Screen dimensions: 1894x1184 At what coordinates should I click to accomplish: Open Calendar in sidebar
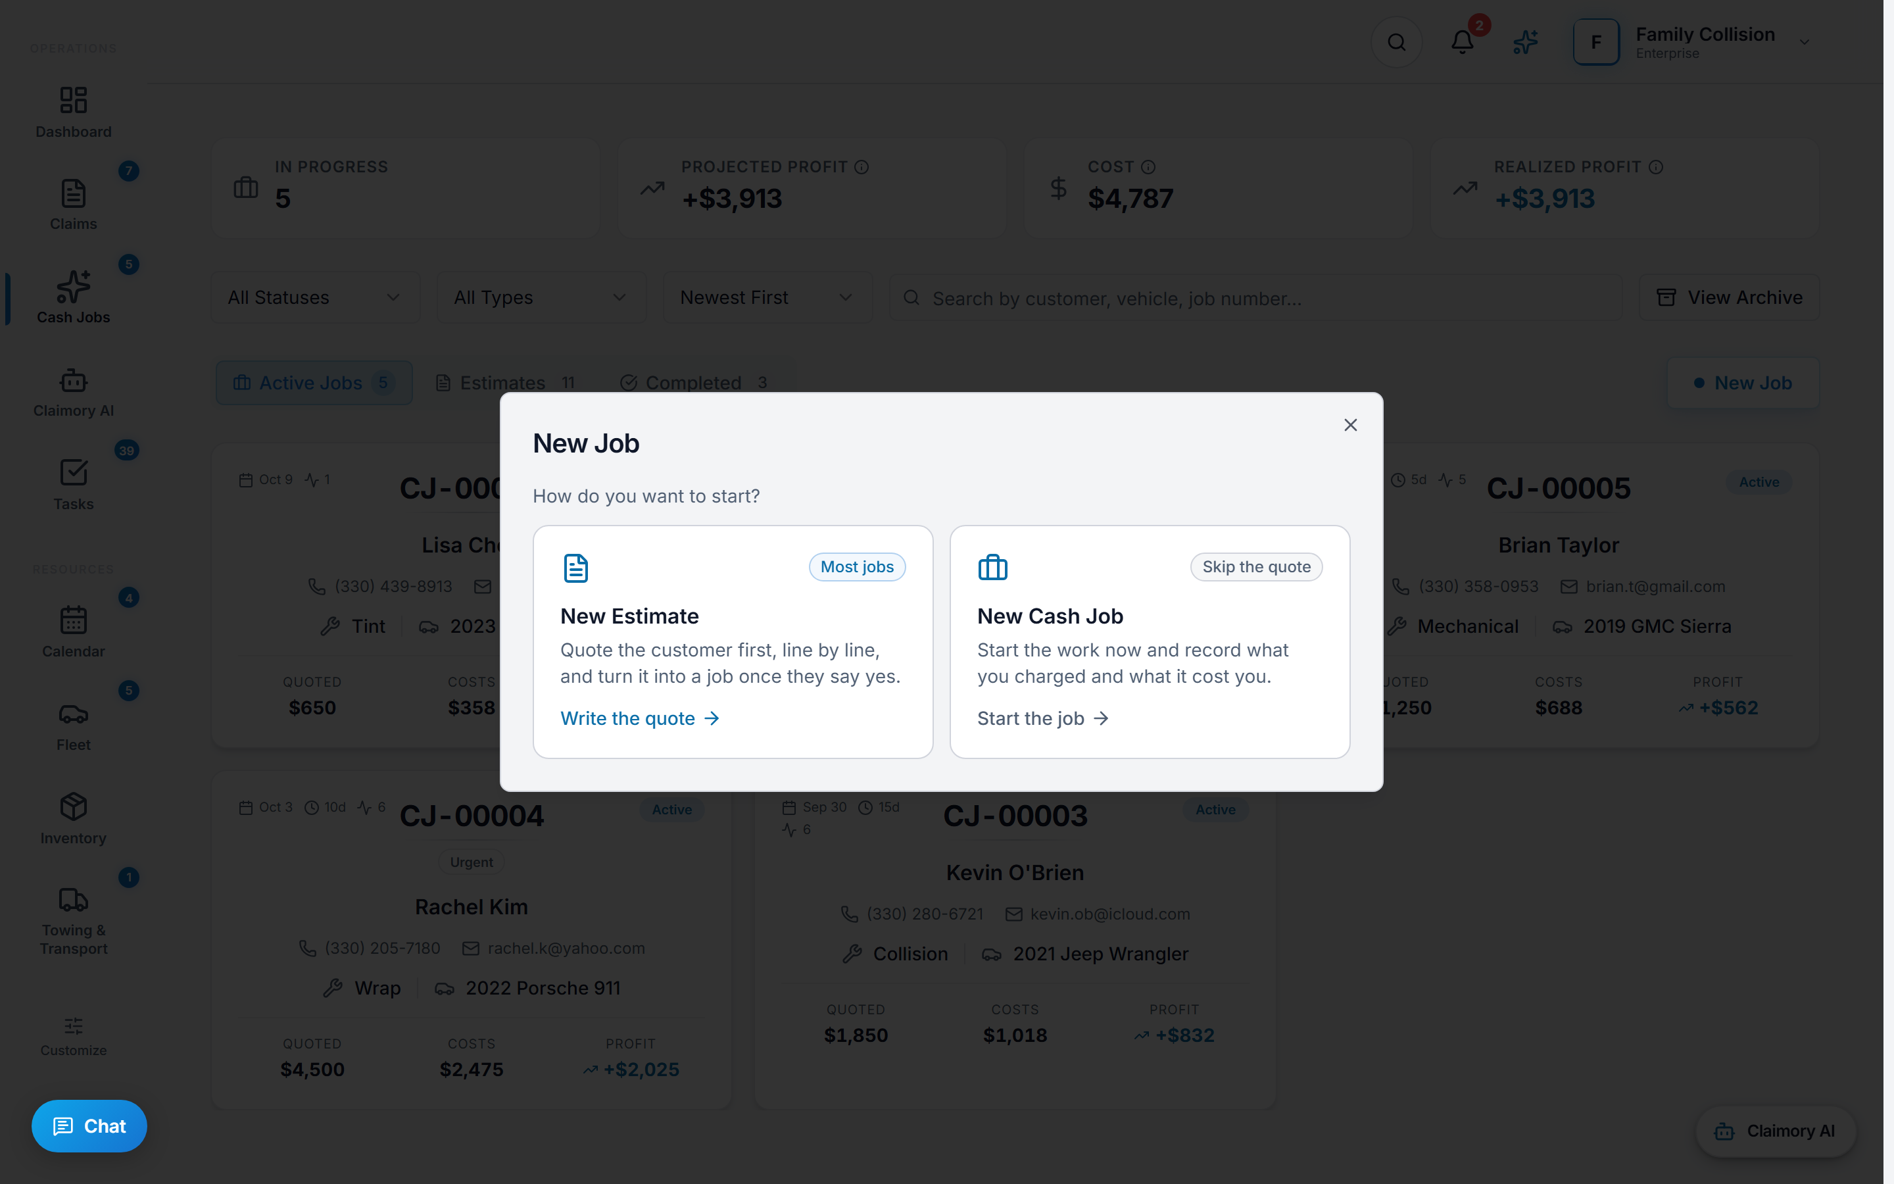click(x=74, y=632)
